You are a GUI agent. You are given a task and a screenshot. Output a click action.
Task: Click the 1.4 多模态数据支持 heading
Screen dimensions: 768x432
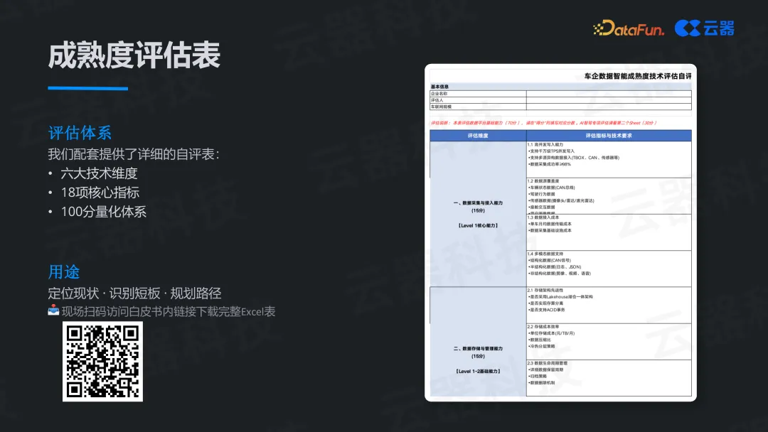click(545, 254)
